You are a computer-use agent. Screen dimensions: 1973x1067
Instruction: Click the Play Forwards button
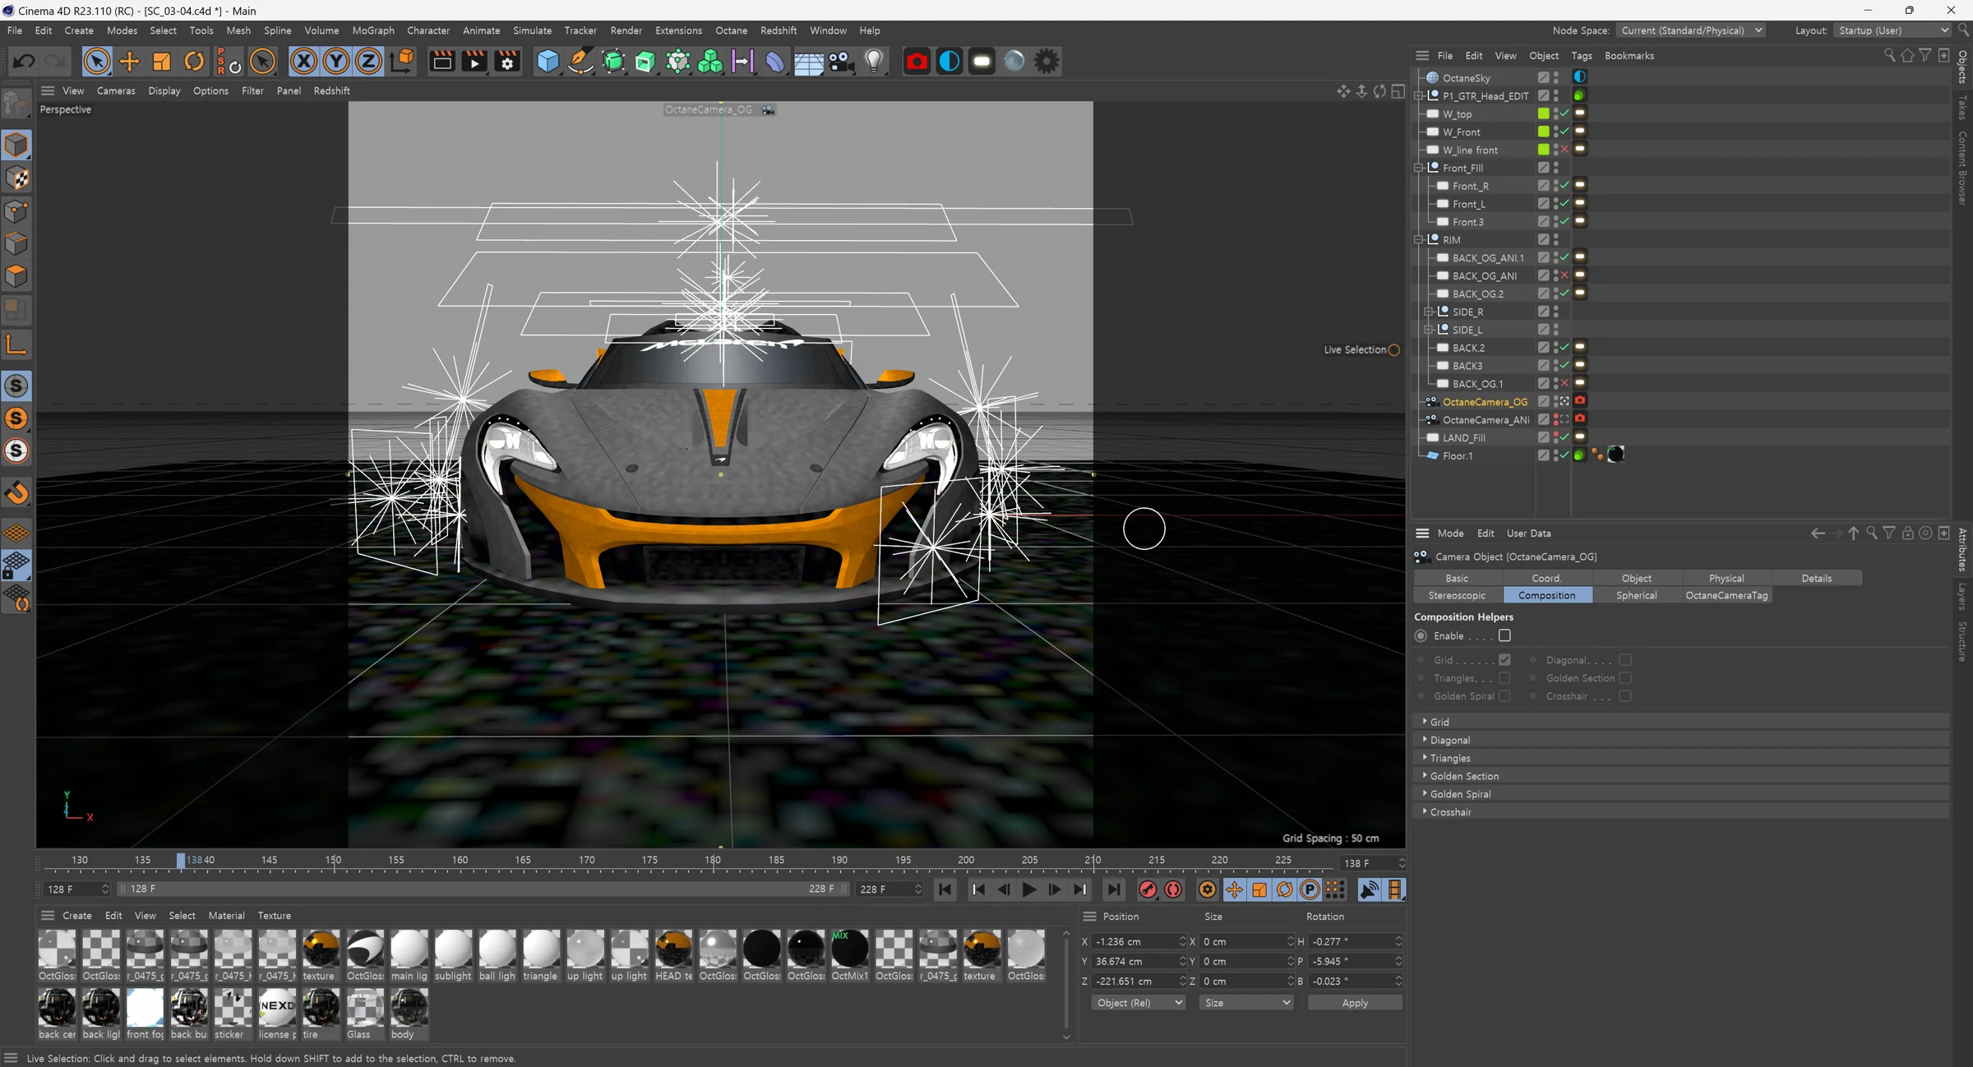coord(1029,889)
